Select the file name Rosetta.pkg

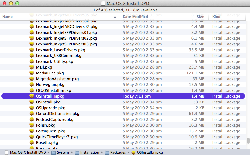pos(47,142)
